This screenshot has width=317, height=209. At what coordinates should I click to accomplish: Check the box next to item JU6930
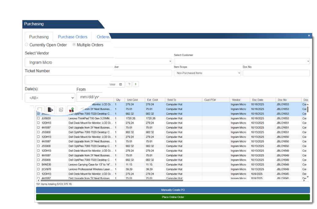coord(38,118)
